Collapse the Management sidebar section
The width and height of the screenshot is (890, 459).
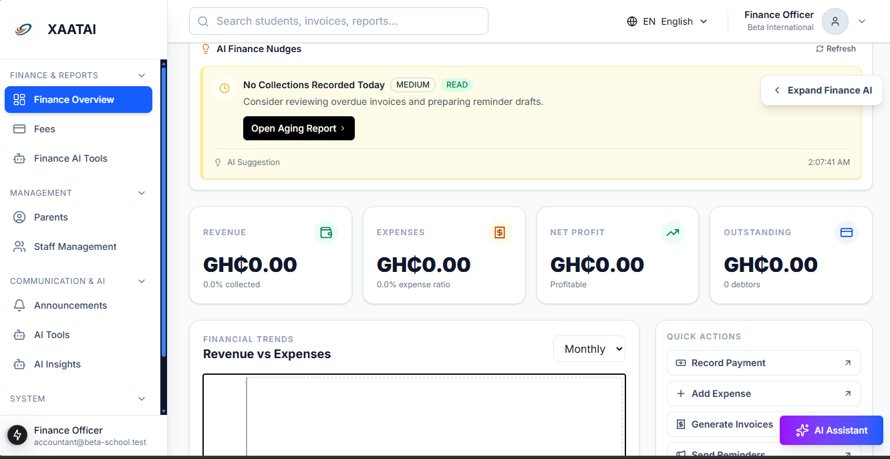(141, 193)
